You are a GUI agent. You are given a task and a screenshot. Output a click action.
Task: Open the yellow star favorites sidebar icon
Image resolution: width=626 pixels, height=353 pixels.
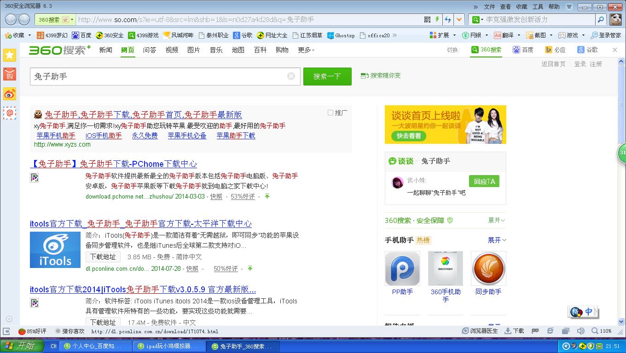click(10, 55)
